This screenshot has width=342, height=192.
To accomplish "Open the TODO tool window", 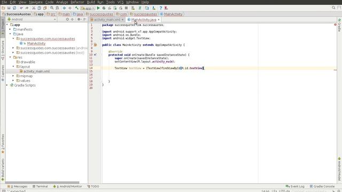I will click(93, 186).
